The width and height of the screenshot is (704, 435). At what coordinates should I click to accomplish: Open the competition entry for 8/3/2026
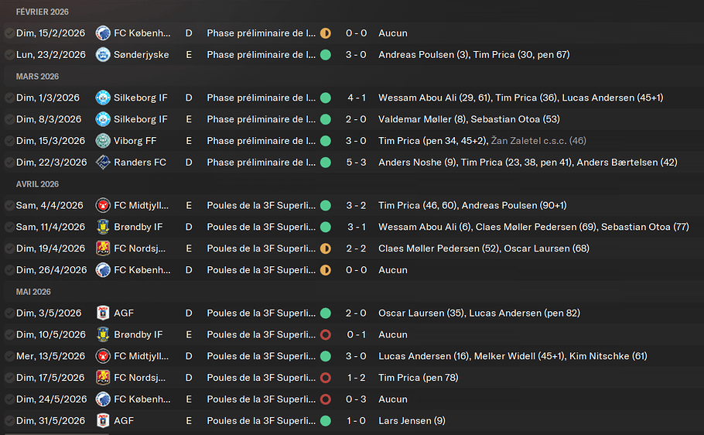261,120
